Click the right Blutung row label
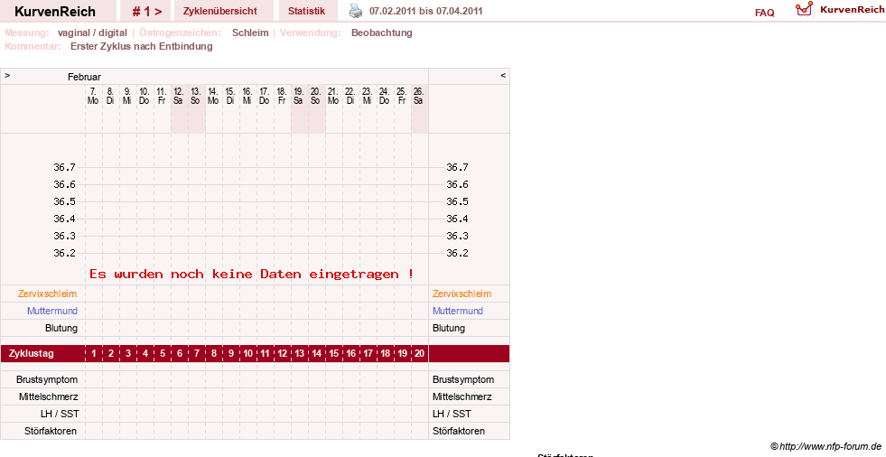The image size is (886, 457). click(x=449, y=328)
